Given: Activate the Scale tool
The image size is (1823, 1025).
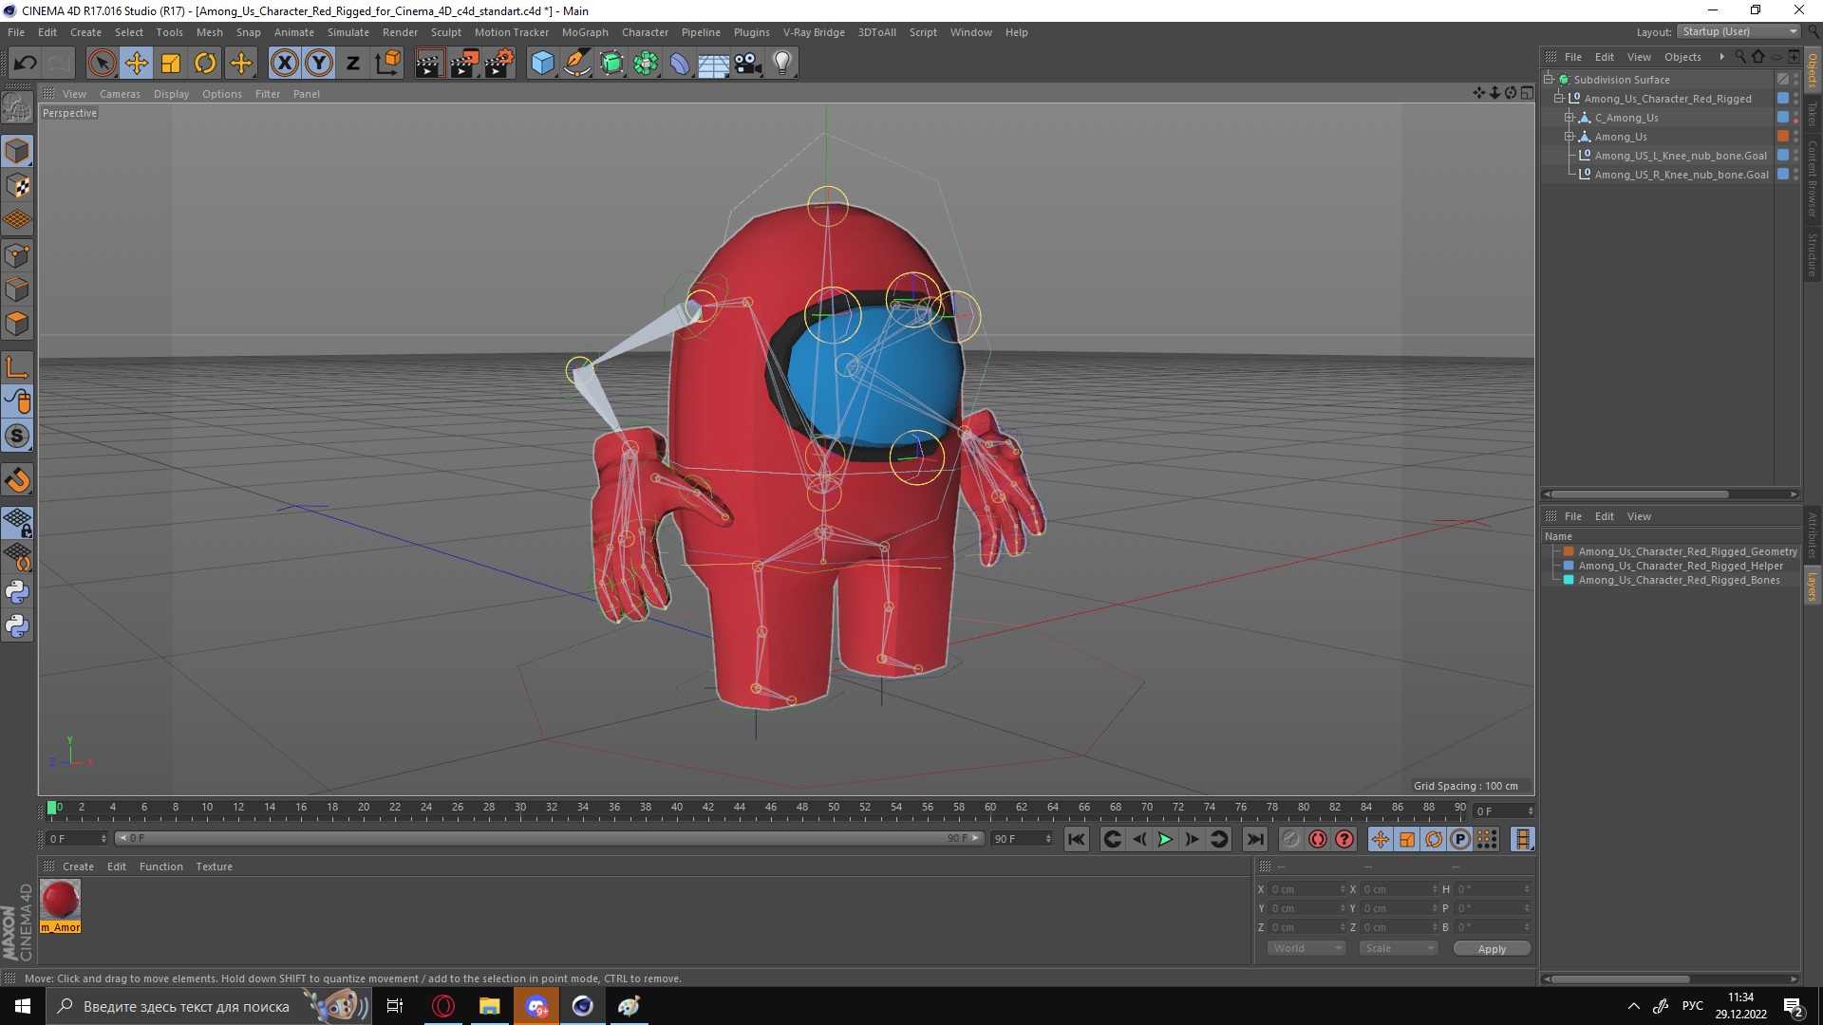Looking at the screenshot, I should tap(171, 64).
